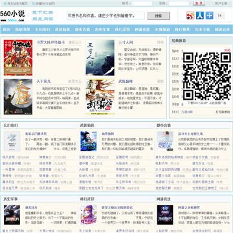The height and width of the screenshot is (233, 233).
Task: Open the cover thumbnail in 玄幻奇幻 section
Action: coord(12,141)
